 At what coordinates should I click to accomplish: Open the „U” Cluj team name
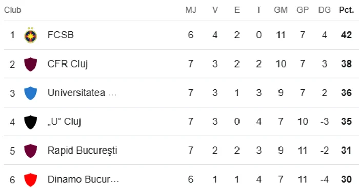tap(64, 122)
